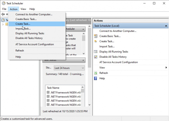The width and height of the screenshot is (169, 121).
Task: Expand the tree node arrow beside library folder
Action: coord(3,24)
